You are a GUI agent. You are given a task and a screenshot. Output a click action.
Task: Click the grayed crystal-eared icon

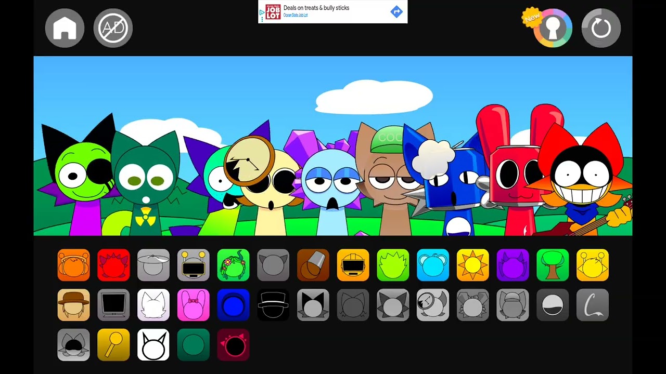[473, 305]
